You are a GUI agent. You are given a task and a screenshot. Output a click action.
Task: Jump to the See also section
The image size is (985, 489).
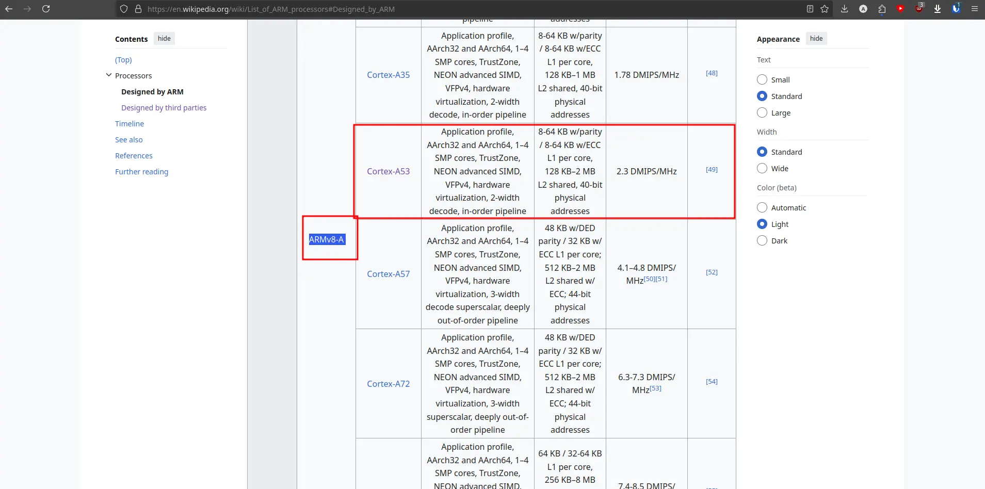(129, 140)
